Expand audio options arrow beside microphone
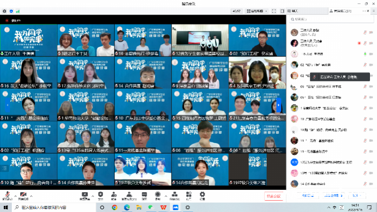 (15, 195)
